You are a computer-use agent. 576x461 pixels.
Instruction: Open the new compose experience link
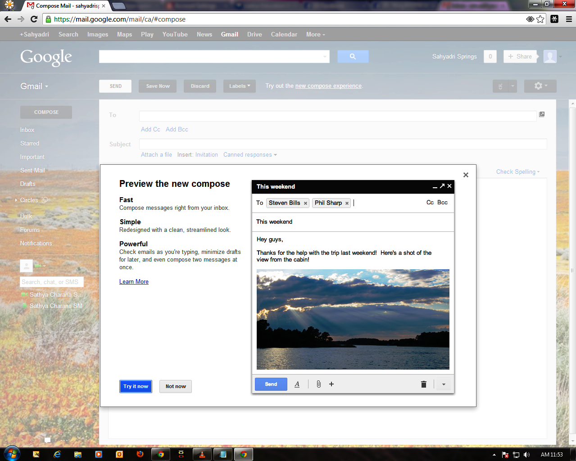coord(328,86)
